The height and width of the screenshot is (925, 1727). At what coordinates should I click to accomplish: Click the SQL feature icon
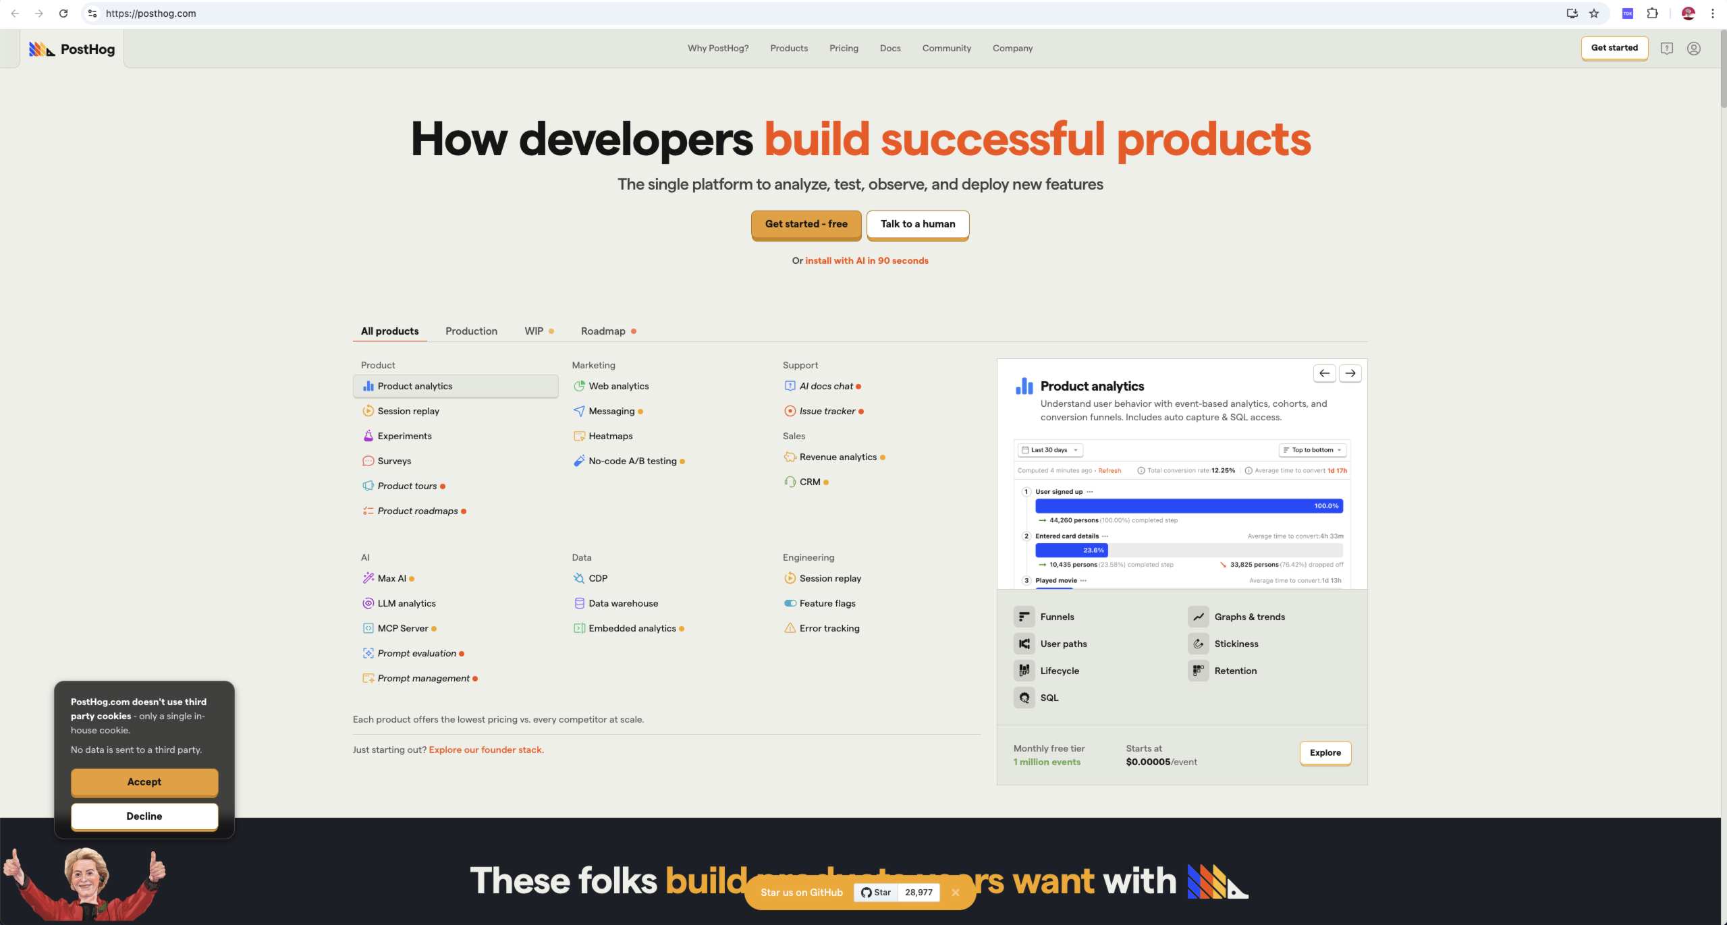click(x=1024, y=698)
